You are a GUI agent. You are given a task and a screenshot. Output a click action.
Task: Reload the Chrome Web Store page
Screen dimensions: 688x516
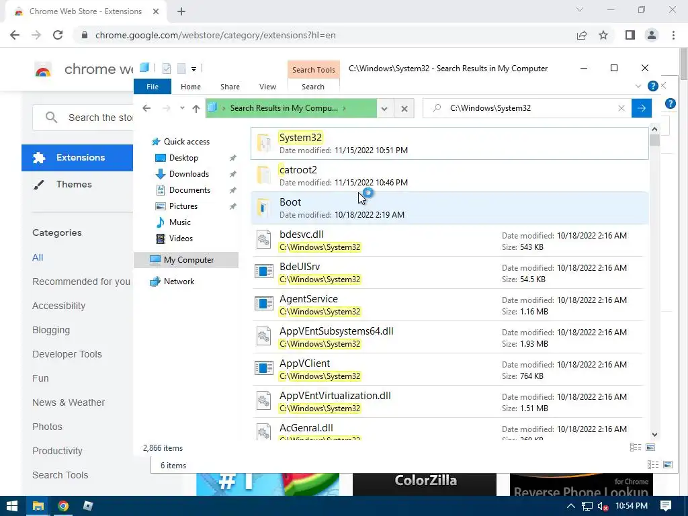coord(58,35)
